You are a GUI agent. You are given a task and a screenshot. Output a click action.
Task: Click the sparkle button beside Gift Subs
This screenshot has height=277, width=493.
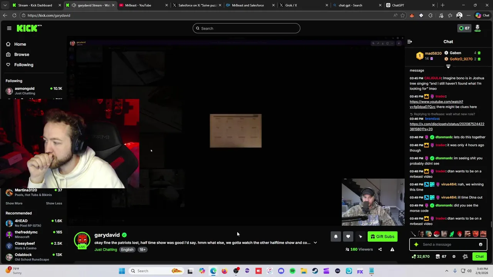360,237
